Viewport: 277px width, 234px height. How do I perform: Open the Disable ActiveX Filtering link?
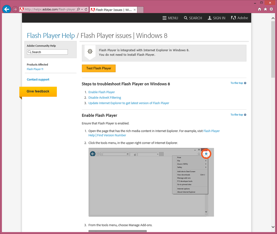click(105, 97)
